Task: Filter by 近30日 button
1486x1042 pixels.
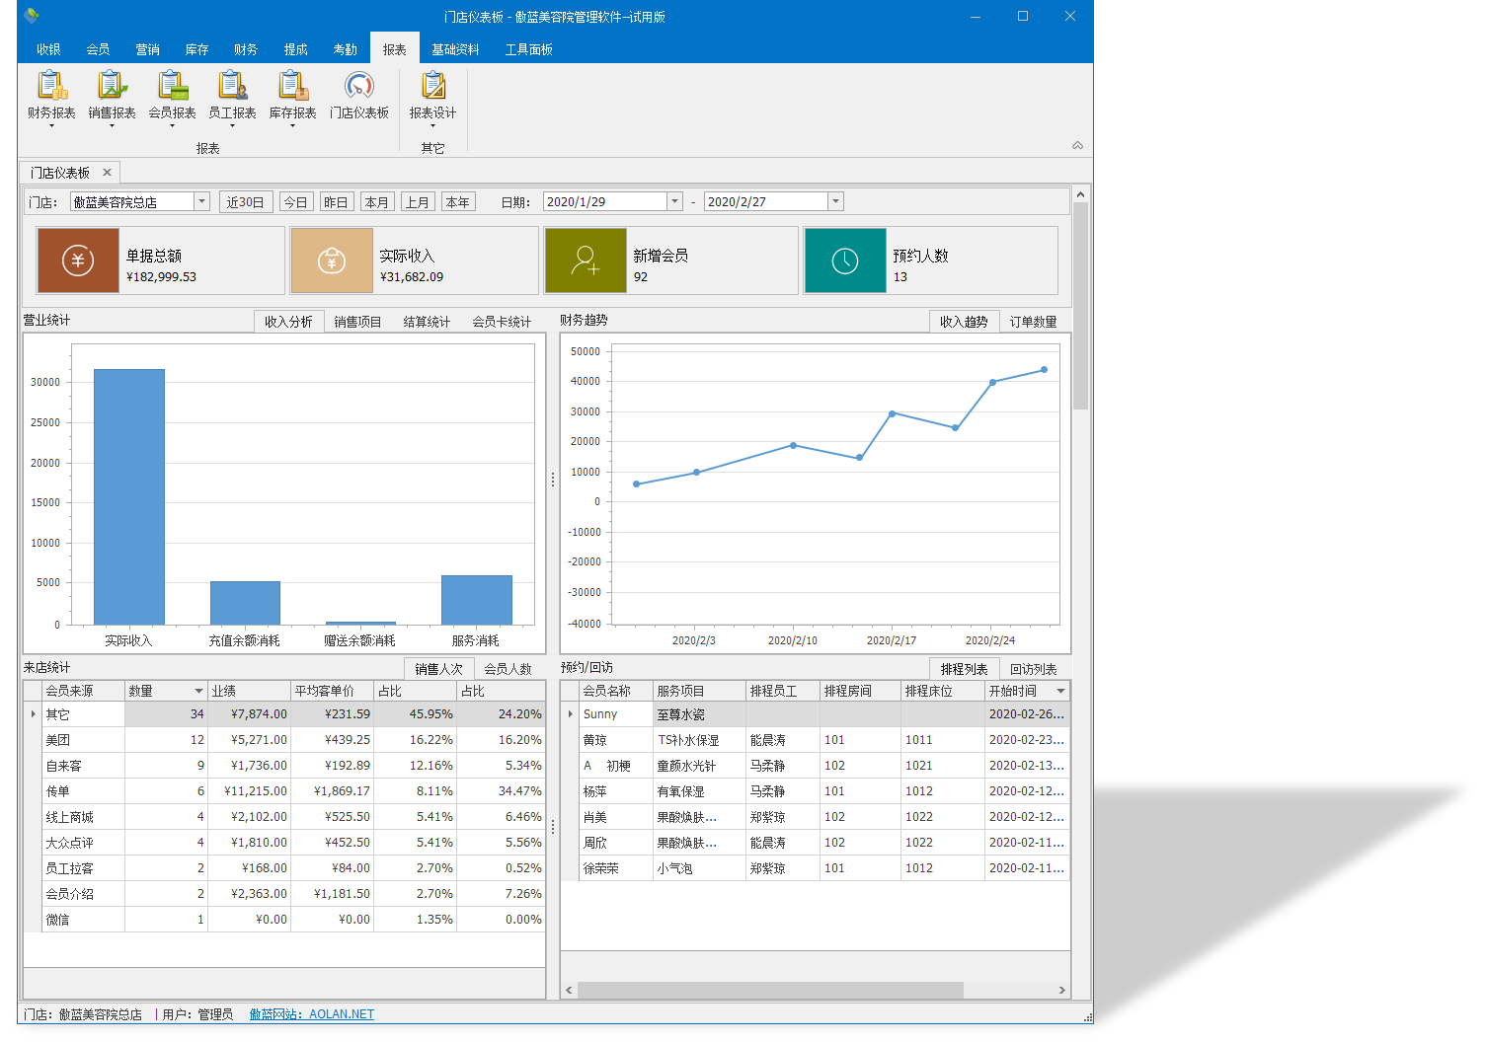Action: click(246, 202)
